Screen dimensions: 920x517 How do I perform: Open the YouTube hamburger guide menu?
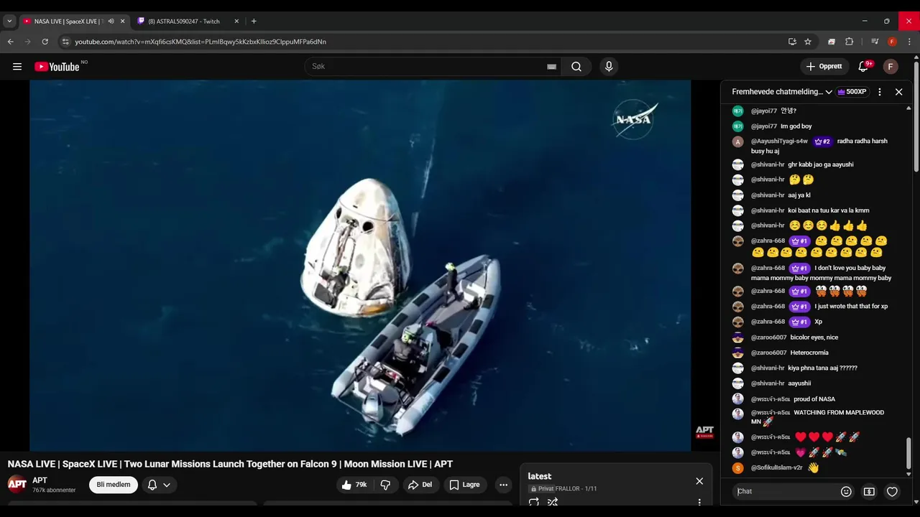tap(17, 67)
